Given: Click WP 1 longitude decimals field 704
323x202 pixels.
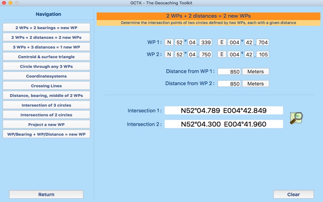Looking at the screenshot, I should [x=263, y=42].
